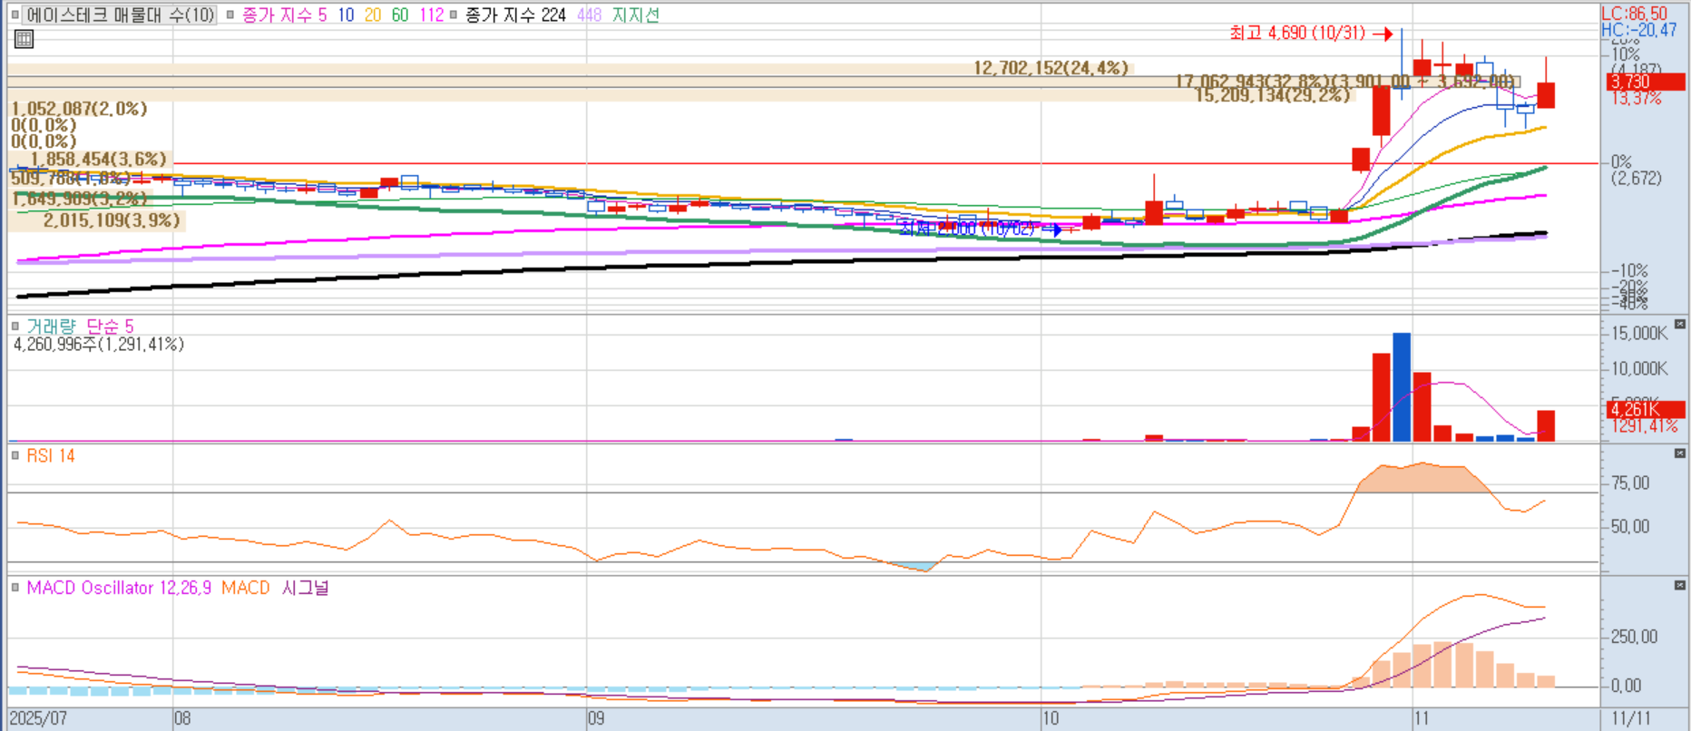
Task: Close the volume panel with its corner icon
Action: 1680,324
